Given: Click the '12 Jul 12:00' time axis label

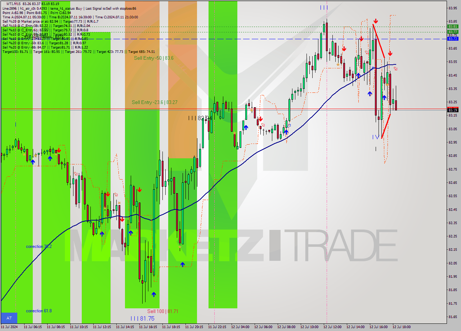Looking at the screenshot, I should pos(332,327).
